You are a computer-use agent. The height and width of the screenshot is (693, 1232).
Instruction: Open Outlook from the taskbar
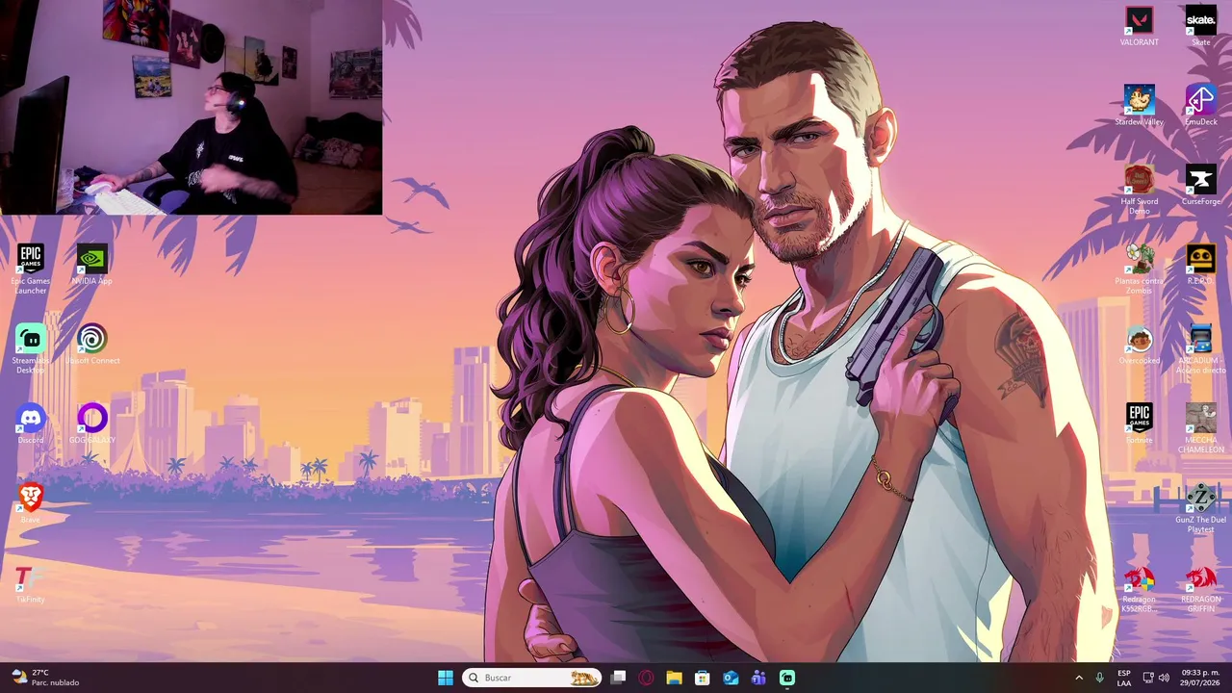tap(731, 678)
